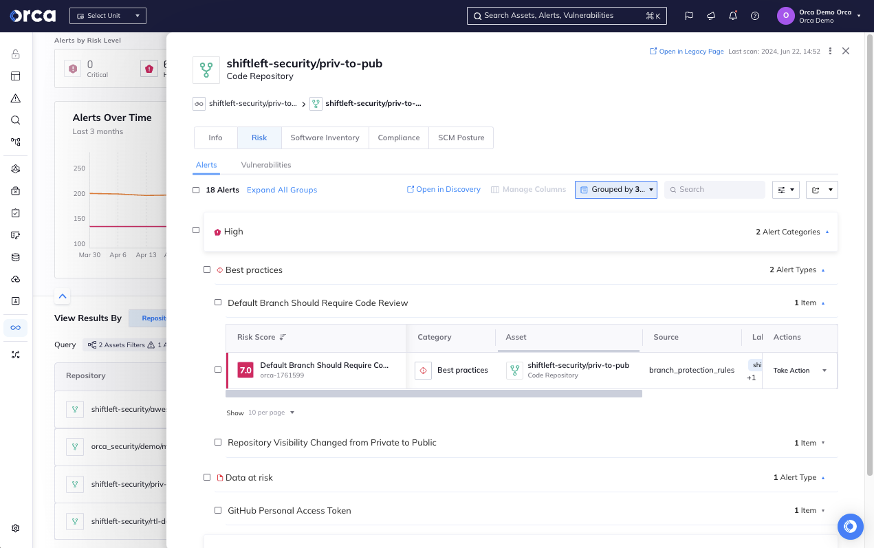Check the GitHub Personal Access Token checkbox
The image size is (874, 548).
click(x=218, y=510)
